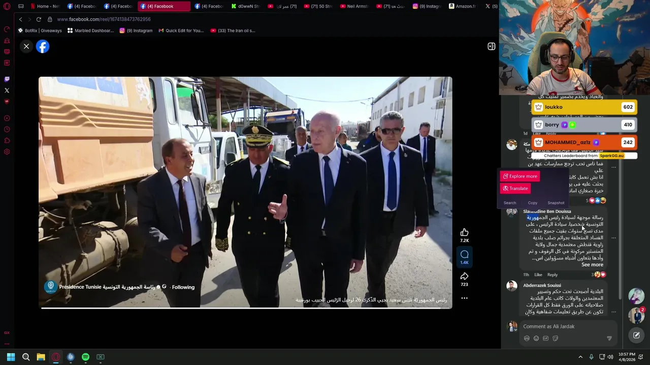The height and width of the screenshot is (365, 650).
Task: Open the new message compose bubble
Action: pyautogui.click(x=636, y=335)
